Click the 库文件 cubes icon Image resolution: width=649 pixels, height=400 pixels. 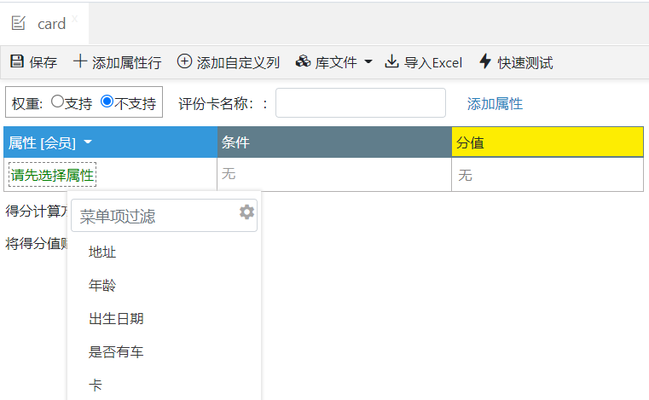[x=303, y=61]
